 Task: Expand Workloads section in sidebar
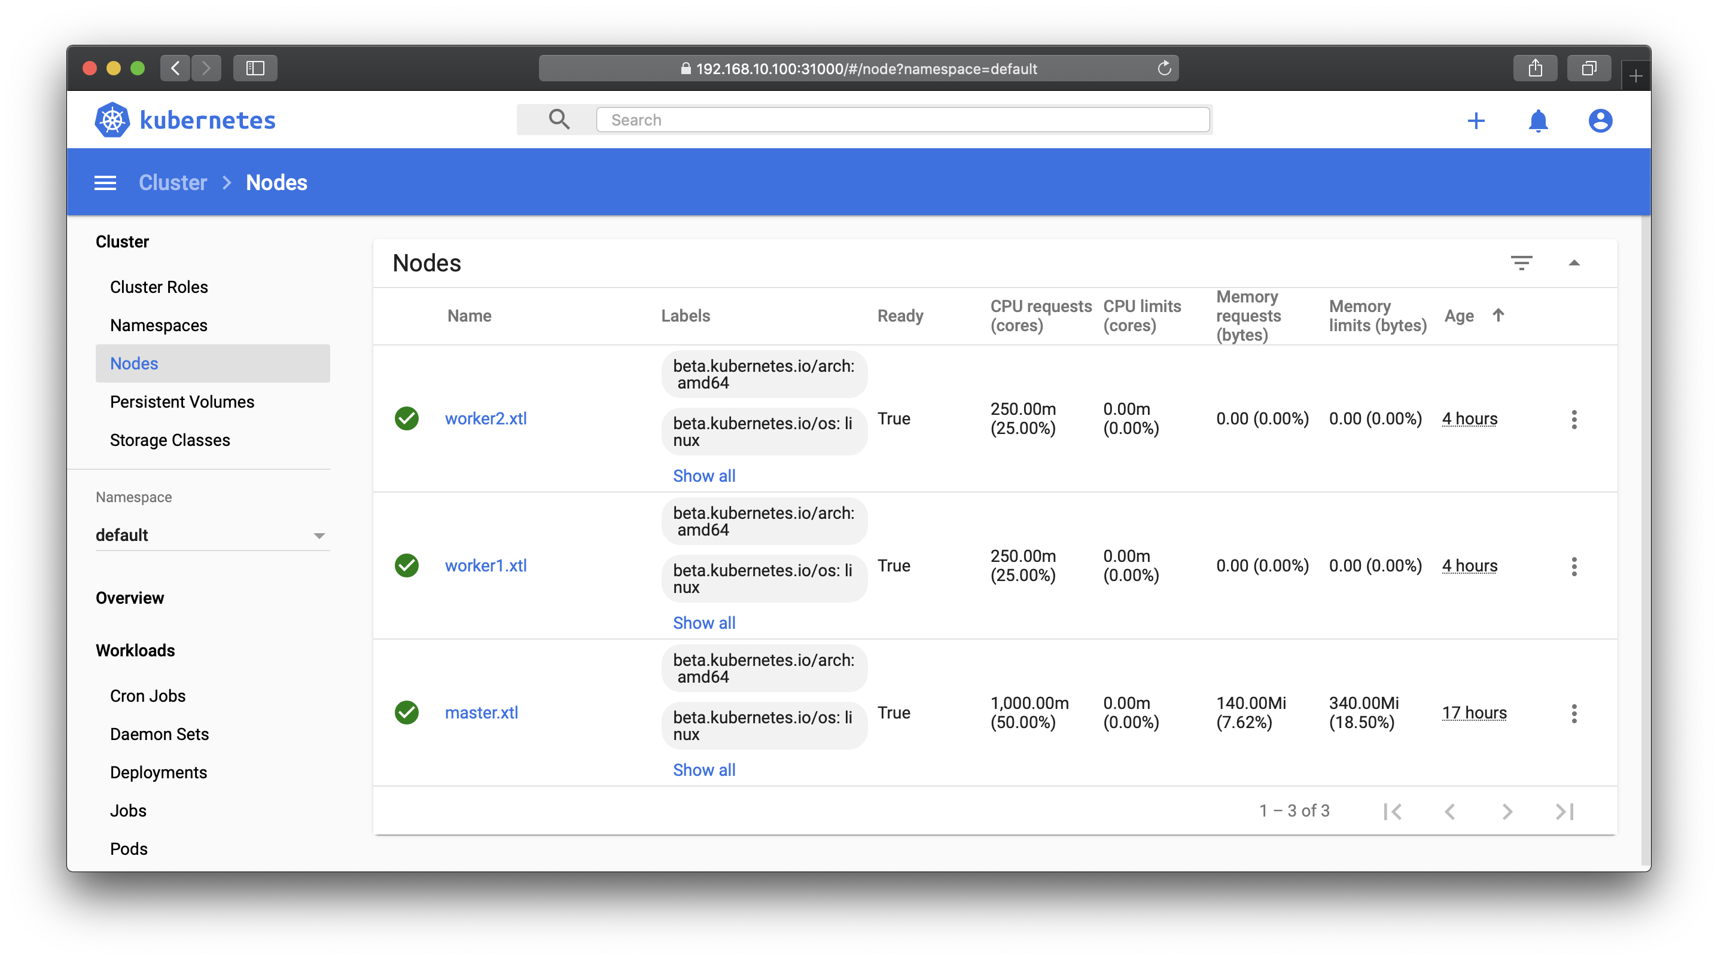tap(133, 650)
